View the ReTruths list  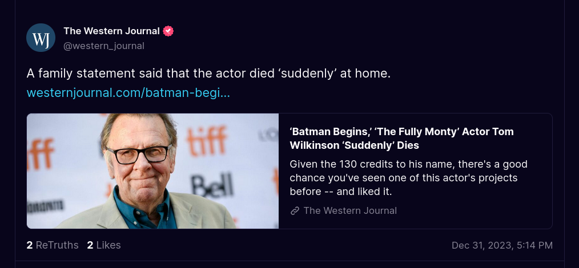53,245
